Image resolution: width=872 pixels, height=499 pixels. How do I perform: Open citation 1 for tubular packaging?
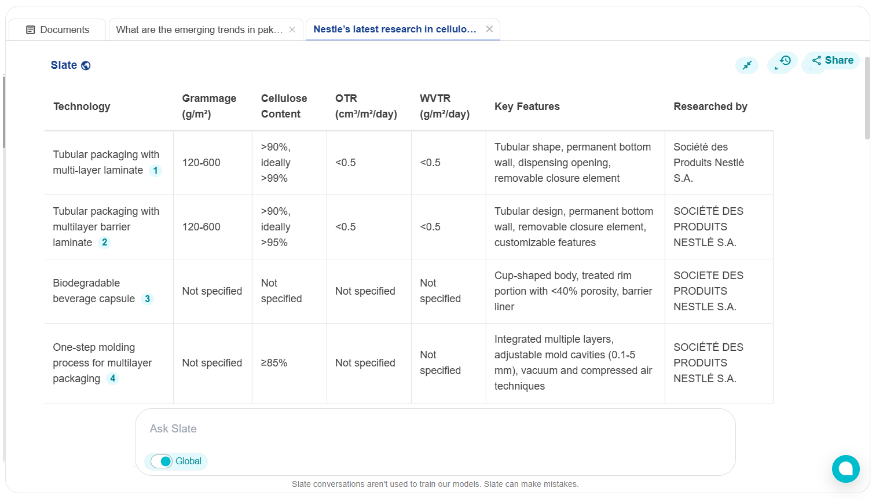point(155,171)
